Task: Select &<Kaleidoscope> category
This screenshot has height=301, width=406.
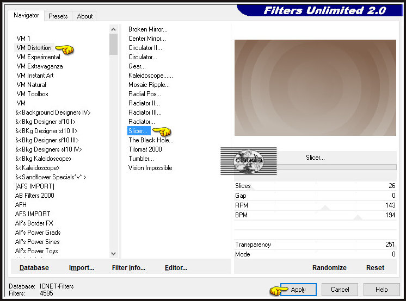Action: tap(38, 168)
